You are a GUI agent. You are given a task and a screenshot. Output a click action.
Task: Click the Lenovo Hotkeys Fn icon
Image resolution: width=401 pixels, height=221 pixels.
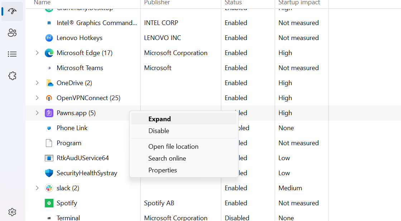[x=49, y=38]
